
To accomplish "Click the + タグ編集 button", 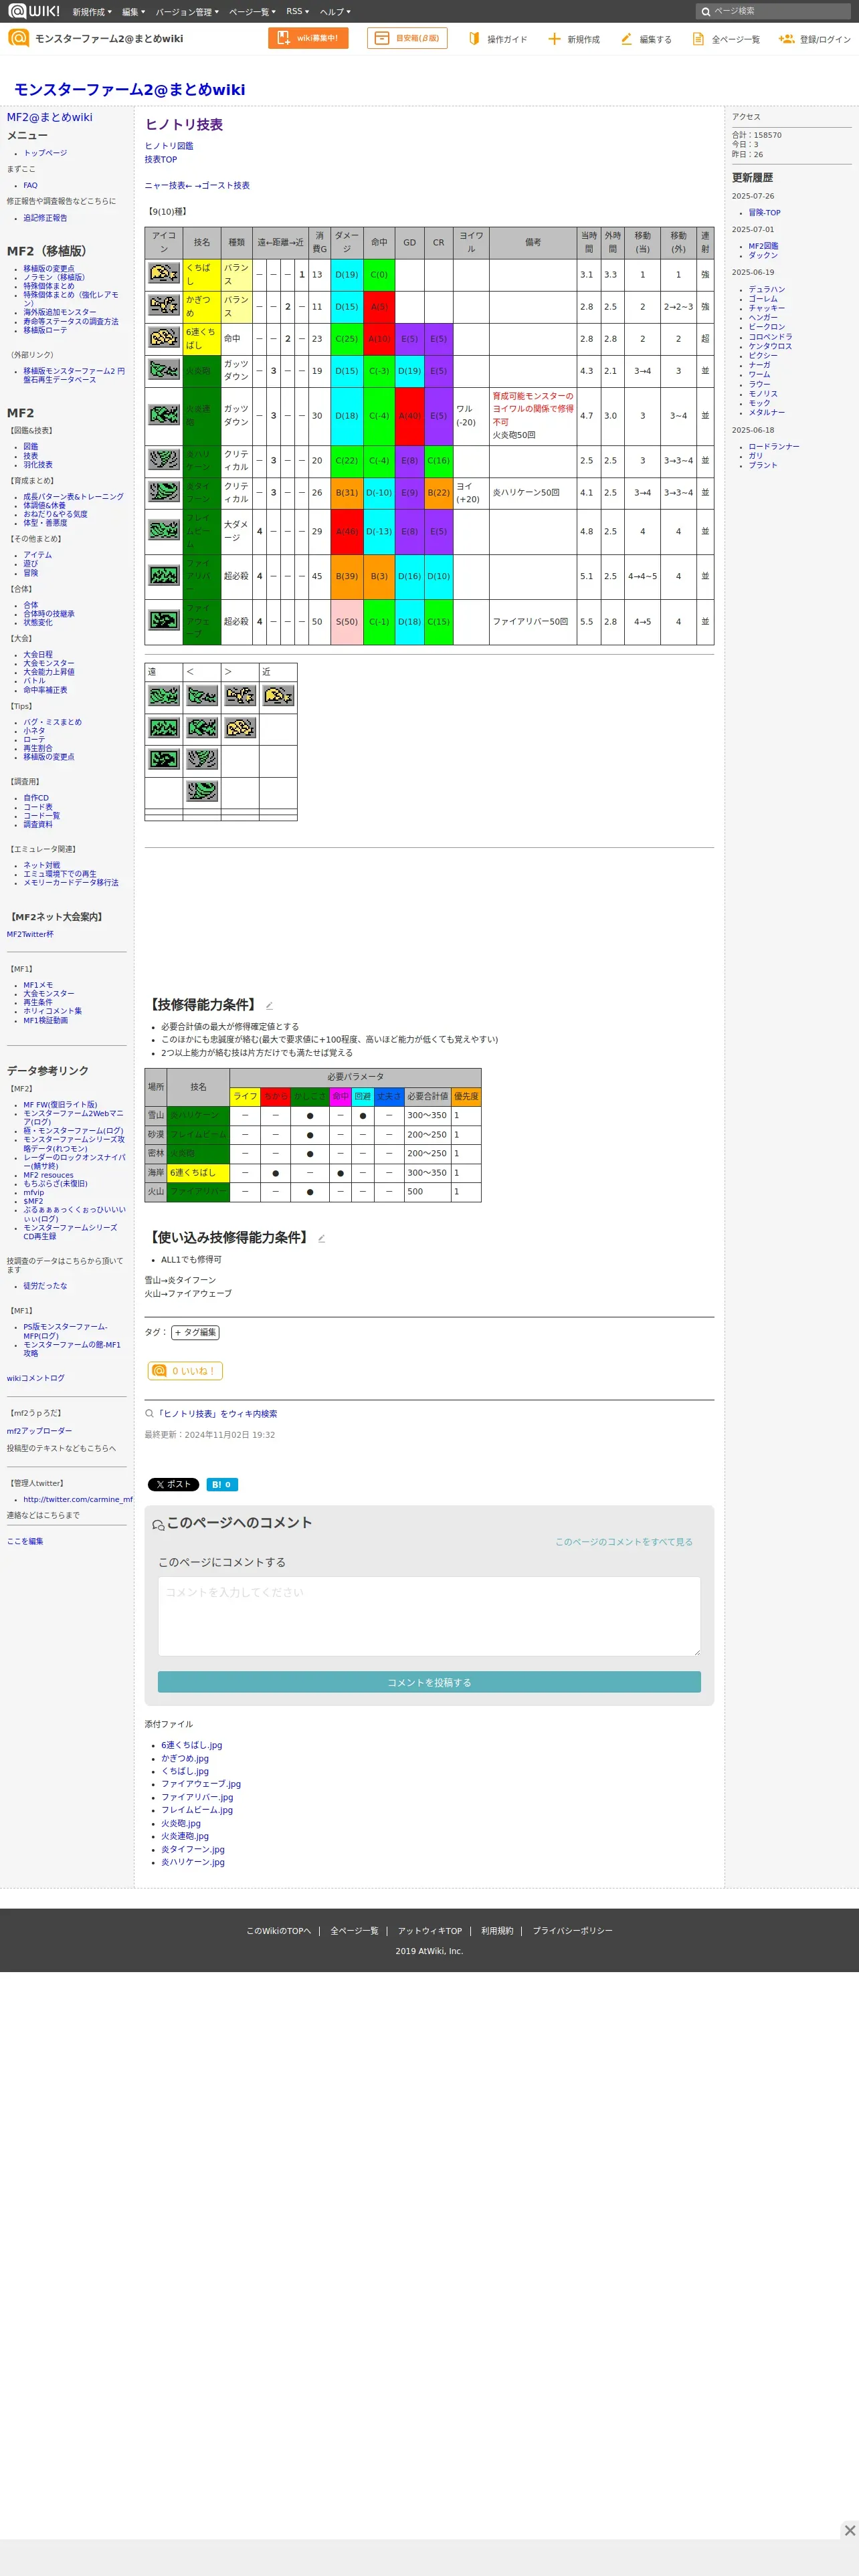I will tap(195, 1332).
